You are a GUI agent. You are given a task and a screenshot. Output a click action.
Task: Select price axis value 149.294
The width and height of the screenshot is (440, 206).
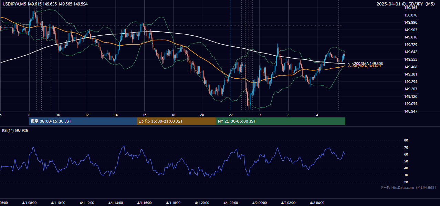coord(411,82)
